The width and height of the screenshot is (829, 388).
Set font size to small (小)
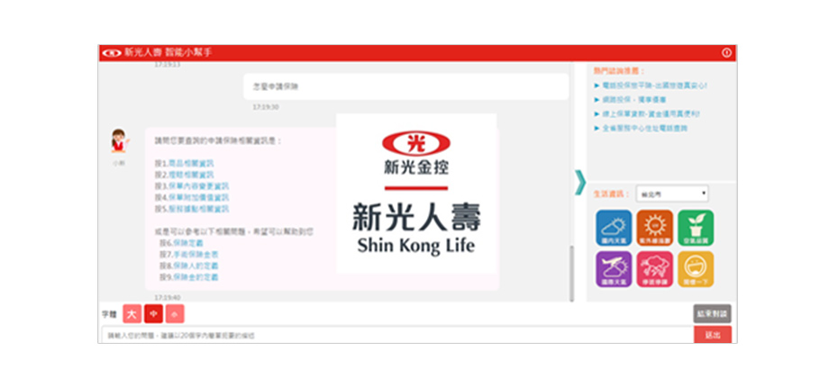175,314
